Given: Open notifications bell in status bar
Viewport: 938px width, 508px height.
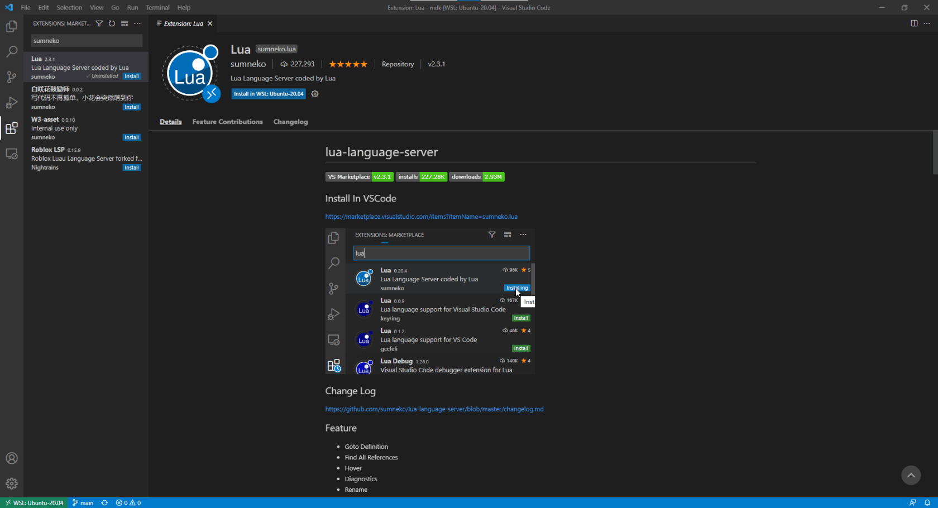Looking at the screenshot, I should click(x=927, y=503).
